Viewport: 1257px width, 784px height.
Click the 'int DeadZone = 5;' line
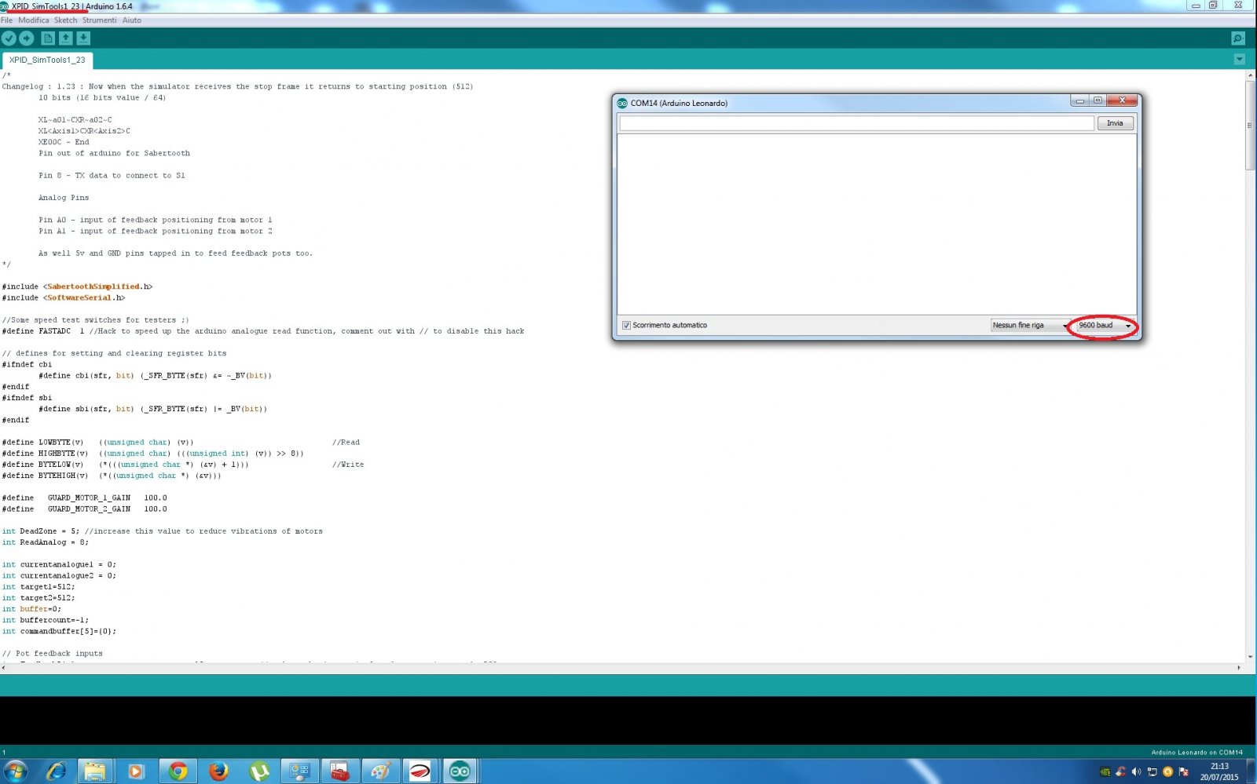pos(162,531)
